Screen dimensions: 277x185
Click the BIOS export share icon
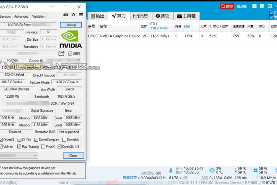(62, 53)
